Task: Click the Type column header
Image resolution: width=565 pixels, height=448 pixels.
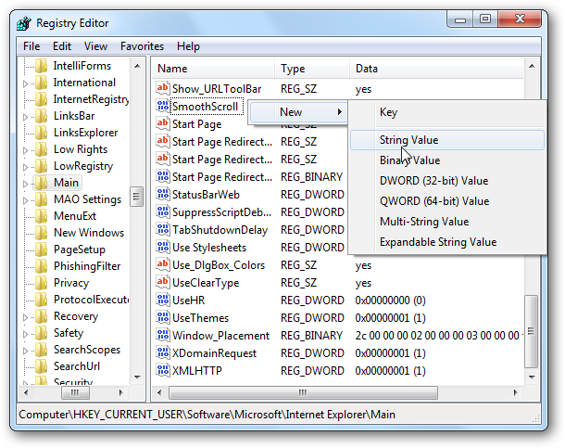Action: (x=311, y=69)
